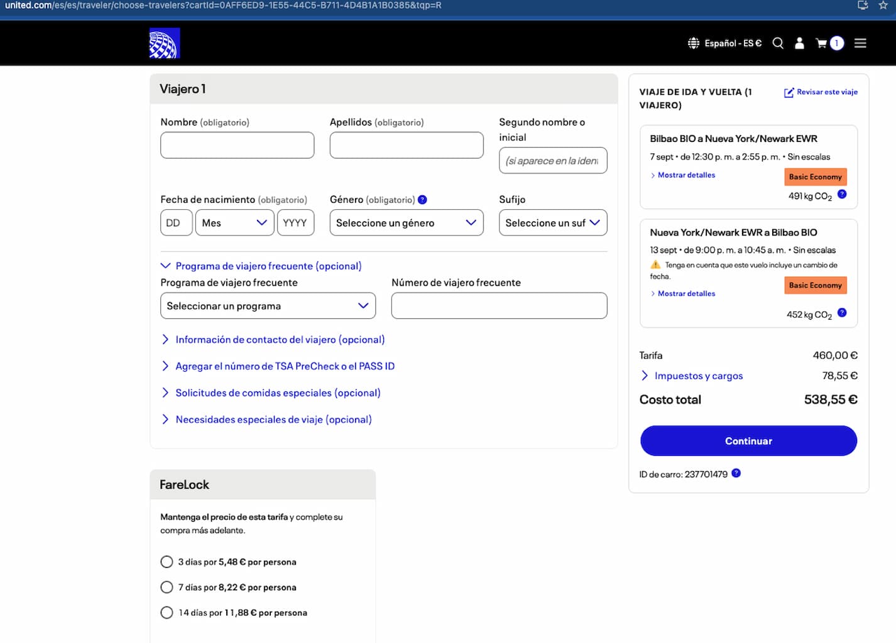Click the Viajero 1 section heading
The width and height of the screenshot is (896, 643).
tap(183, 89)
